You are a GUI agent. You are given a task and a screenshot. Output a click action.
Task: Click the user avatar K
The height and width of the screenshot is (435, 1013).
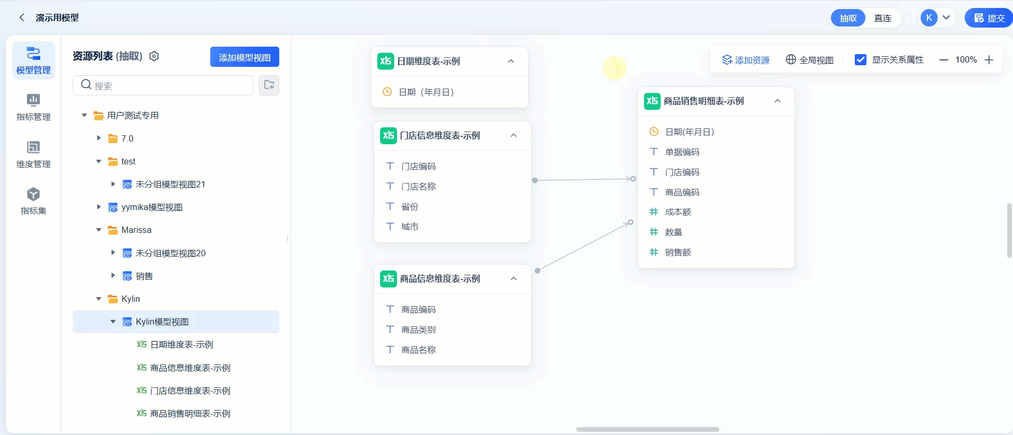point(929,18)
